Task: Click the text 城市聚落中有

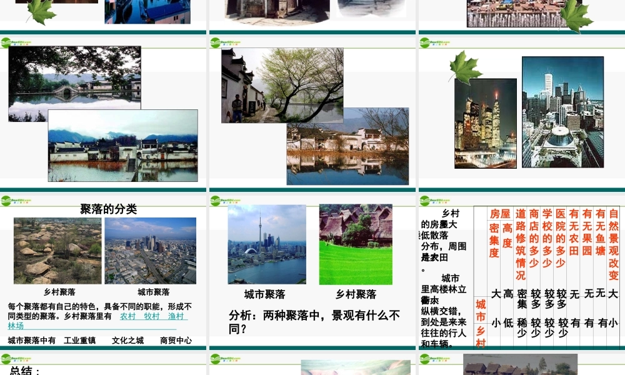Action: tap(31, 341)
